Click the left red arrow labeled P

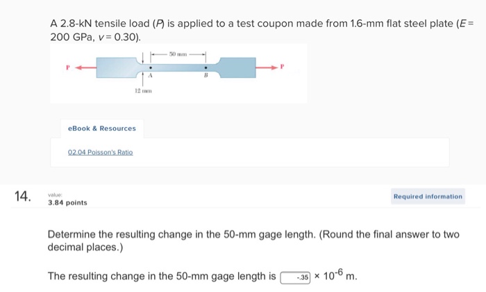pos(86,67)
